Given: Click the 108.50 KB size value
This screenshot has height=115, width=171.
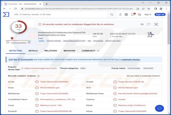Looking at the screenshot, I should 98,34.
